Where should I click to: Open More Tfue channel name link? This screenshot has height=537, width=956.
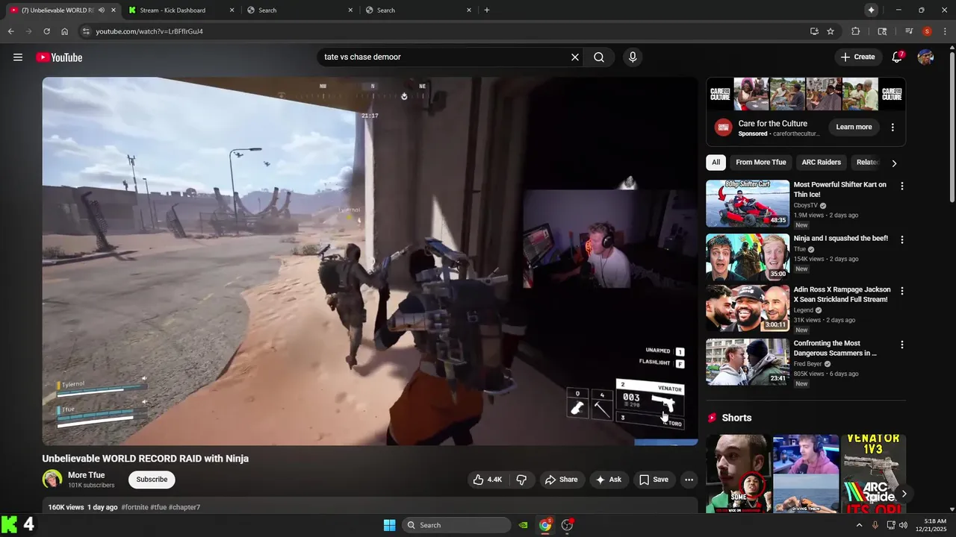click(x=86, y=475)
